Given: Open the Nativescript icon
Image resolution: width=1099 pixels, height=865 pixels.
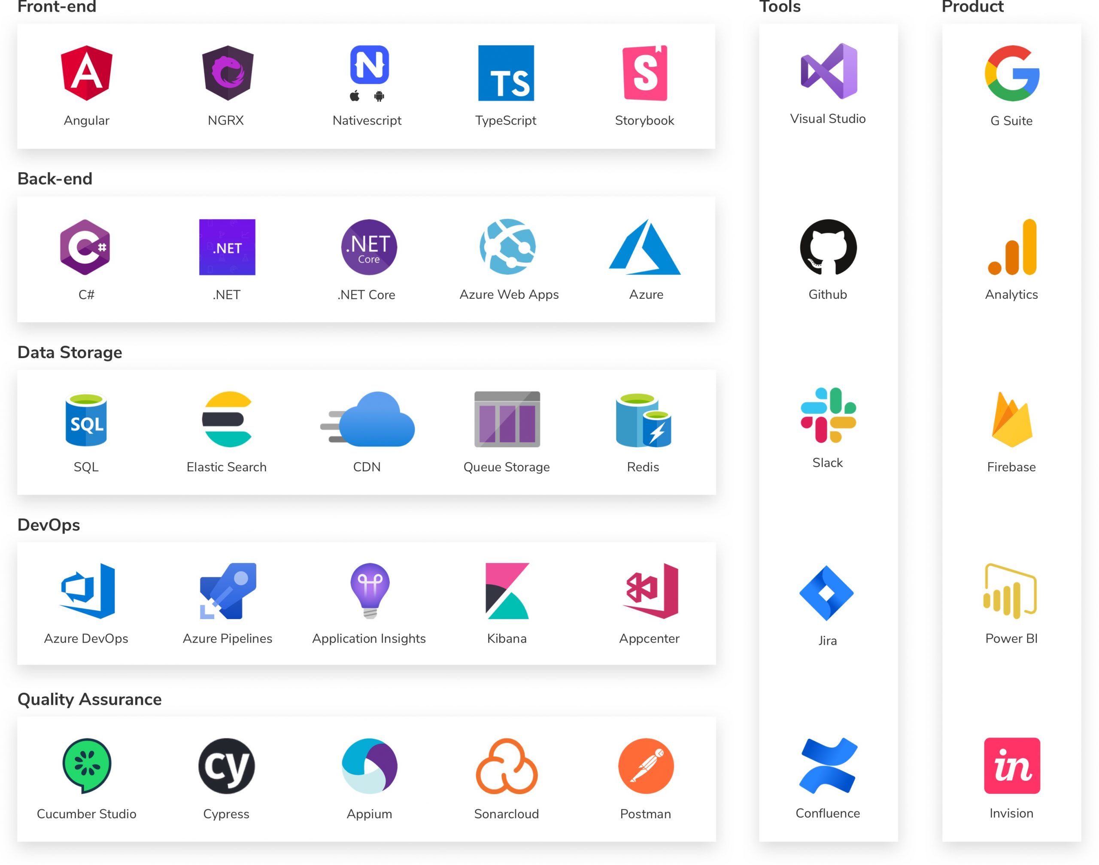Looking at the screenshot, I should 369,64.
